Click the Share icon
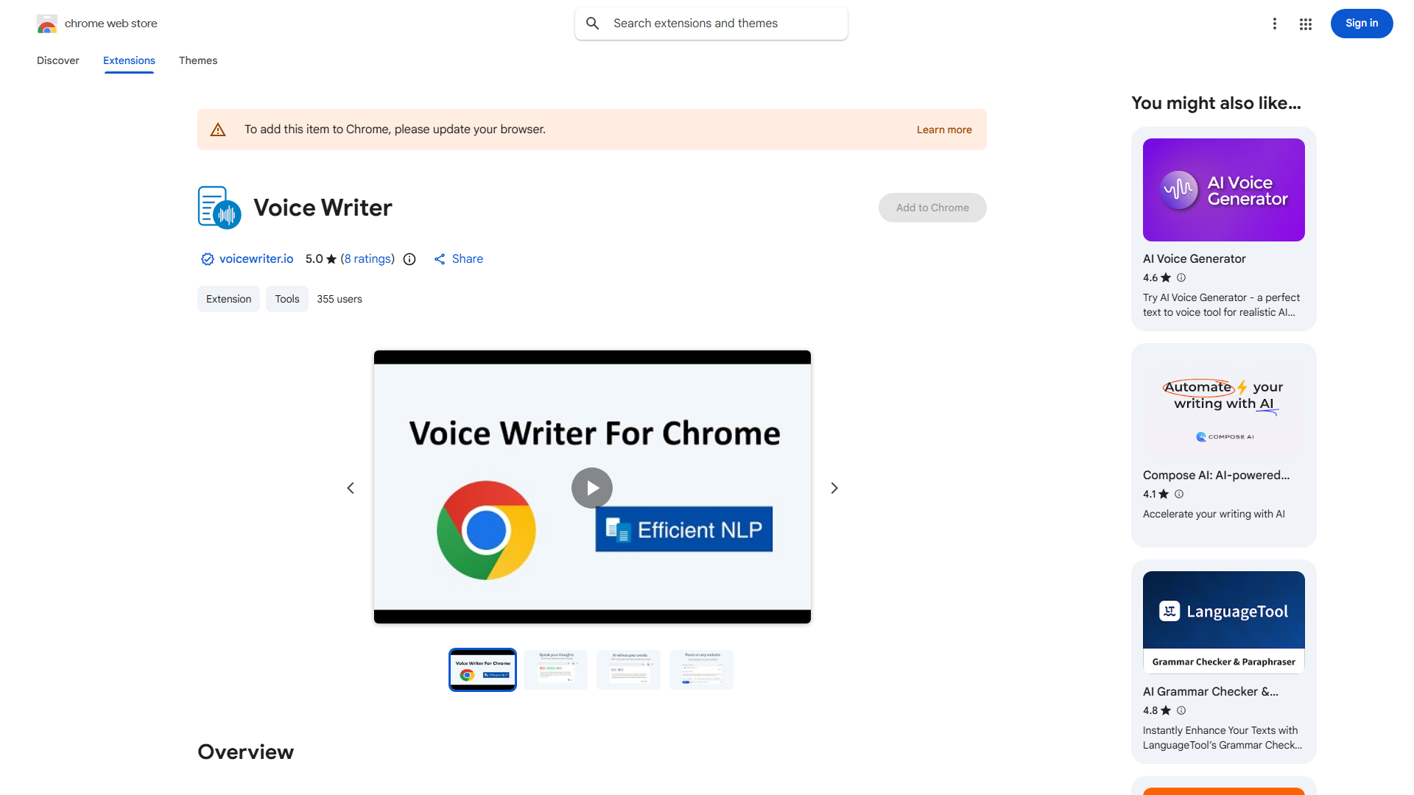Screen dimensions: 1414x795 pos(440,258)
